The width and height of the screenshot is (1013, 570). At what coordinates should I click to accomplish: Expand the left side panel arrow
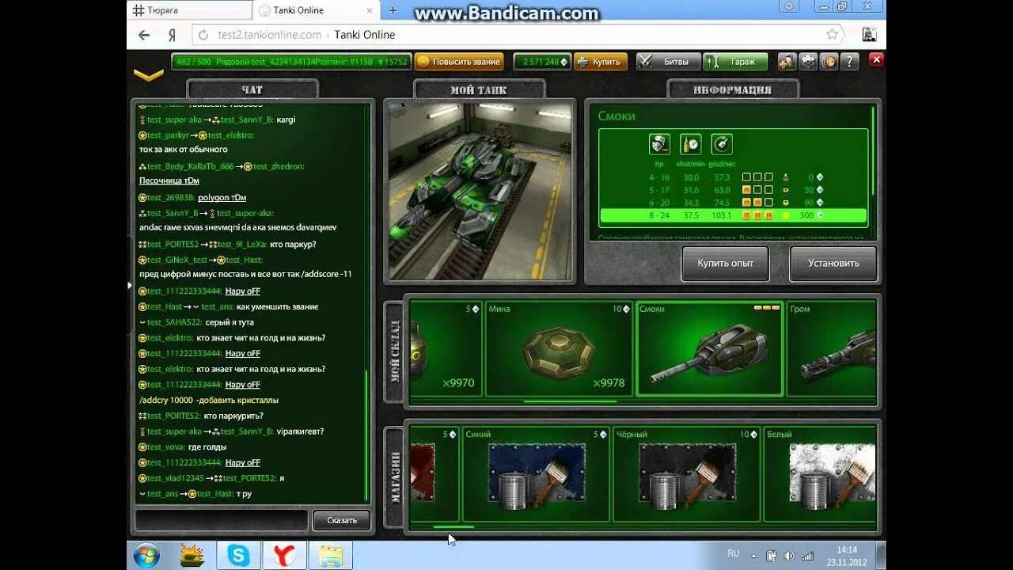pos(130,285)
